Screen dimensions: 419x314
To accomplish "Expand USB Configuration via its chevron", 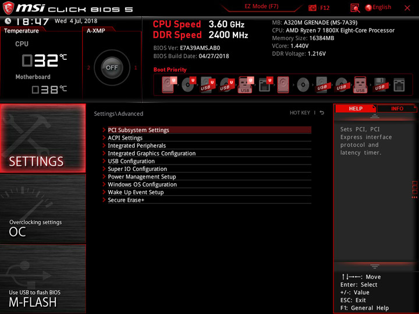I will pyautogui.click(x=104, y=161).
